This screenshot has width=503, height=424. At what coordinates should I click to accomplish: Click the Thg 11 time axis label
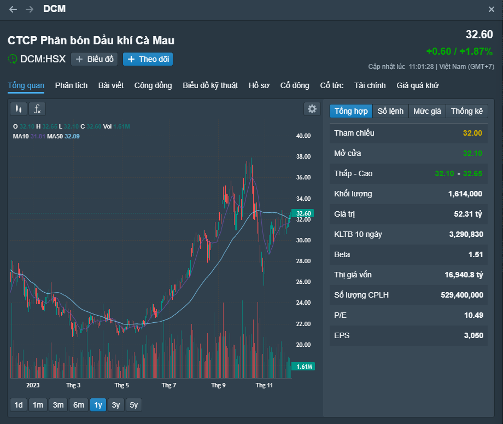[x=264, y=385]
